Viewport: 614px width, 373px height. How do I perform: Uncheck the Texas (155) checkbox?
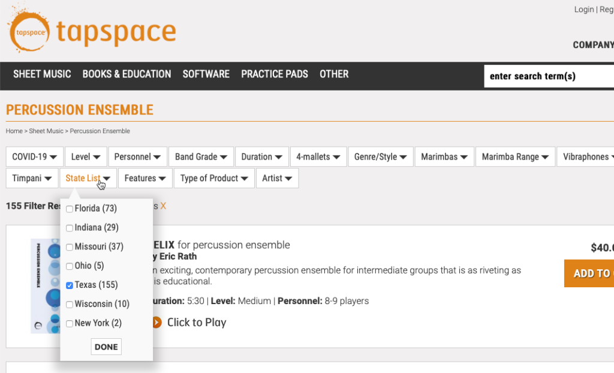tap(70, 285)
